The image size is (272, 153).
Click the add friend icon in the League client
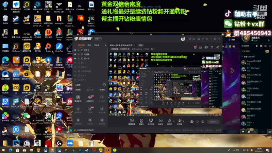pos(257,46)
